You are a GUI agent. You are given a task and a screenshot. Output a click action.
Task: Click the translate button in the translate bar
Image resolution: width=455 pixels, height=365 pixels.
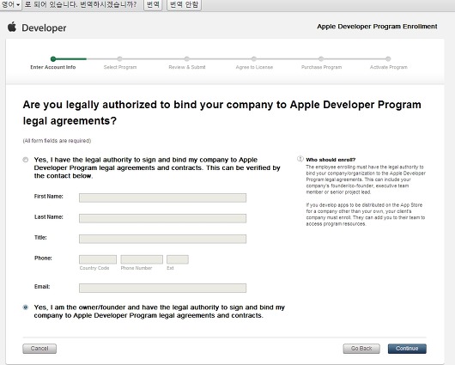[x=153, y=4]
